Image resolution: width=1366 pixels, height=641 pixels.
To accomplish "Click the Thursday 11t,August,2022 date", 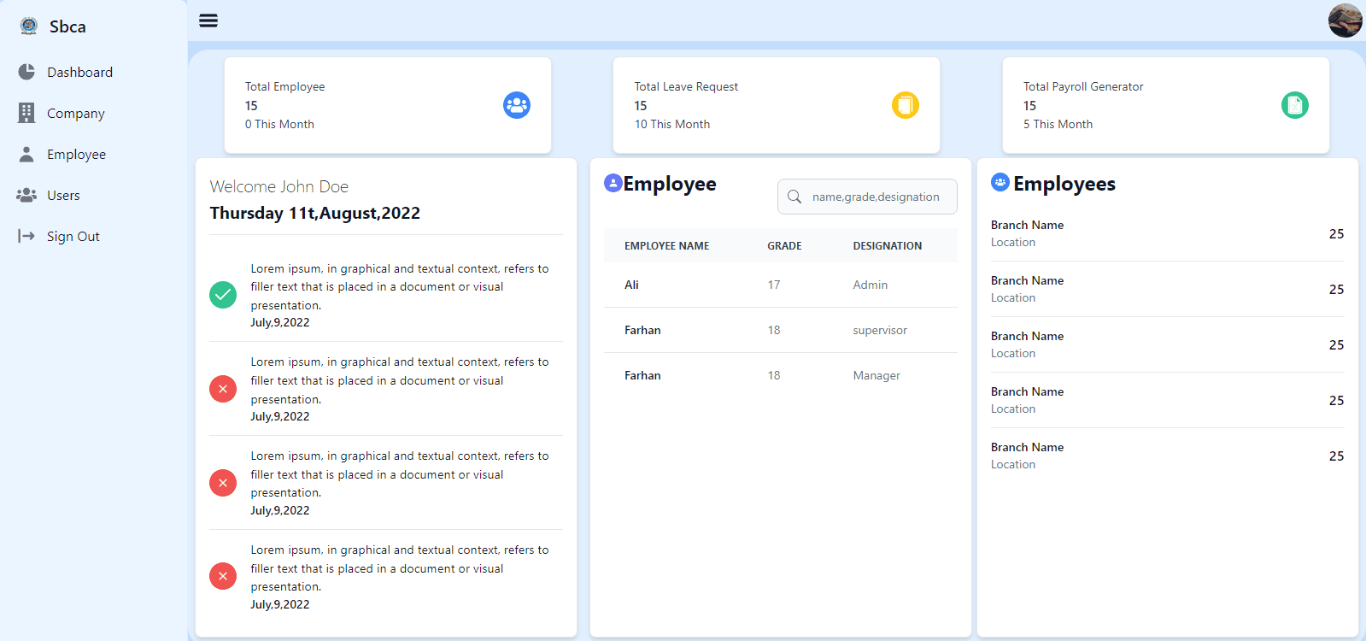I will (x=315, y=213).
